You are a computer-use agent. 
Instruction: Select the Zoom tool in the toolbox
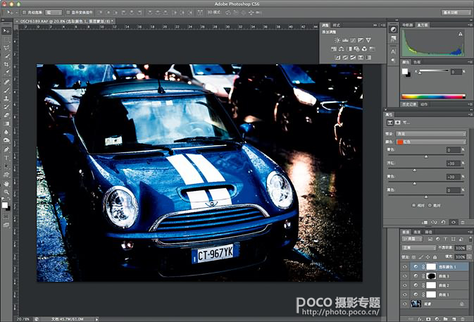point(6,192)
